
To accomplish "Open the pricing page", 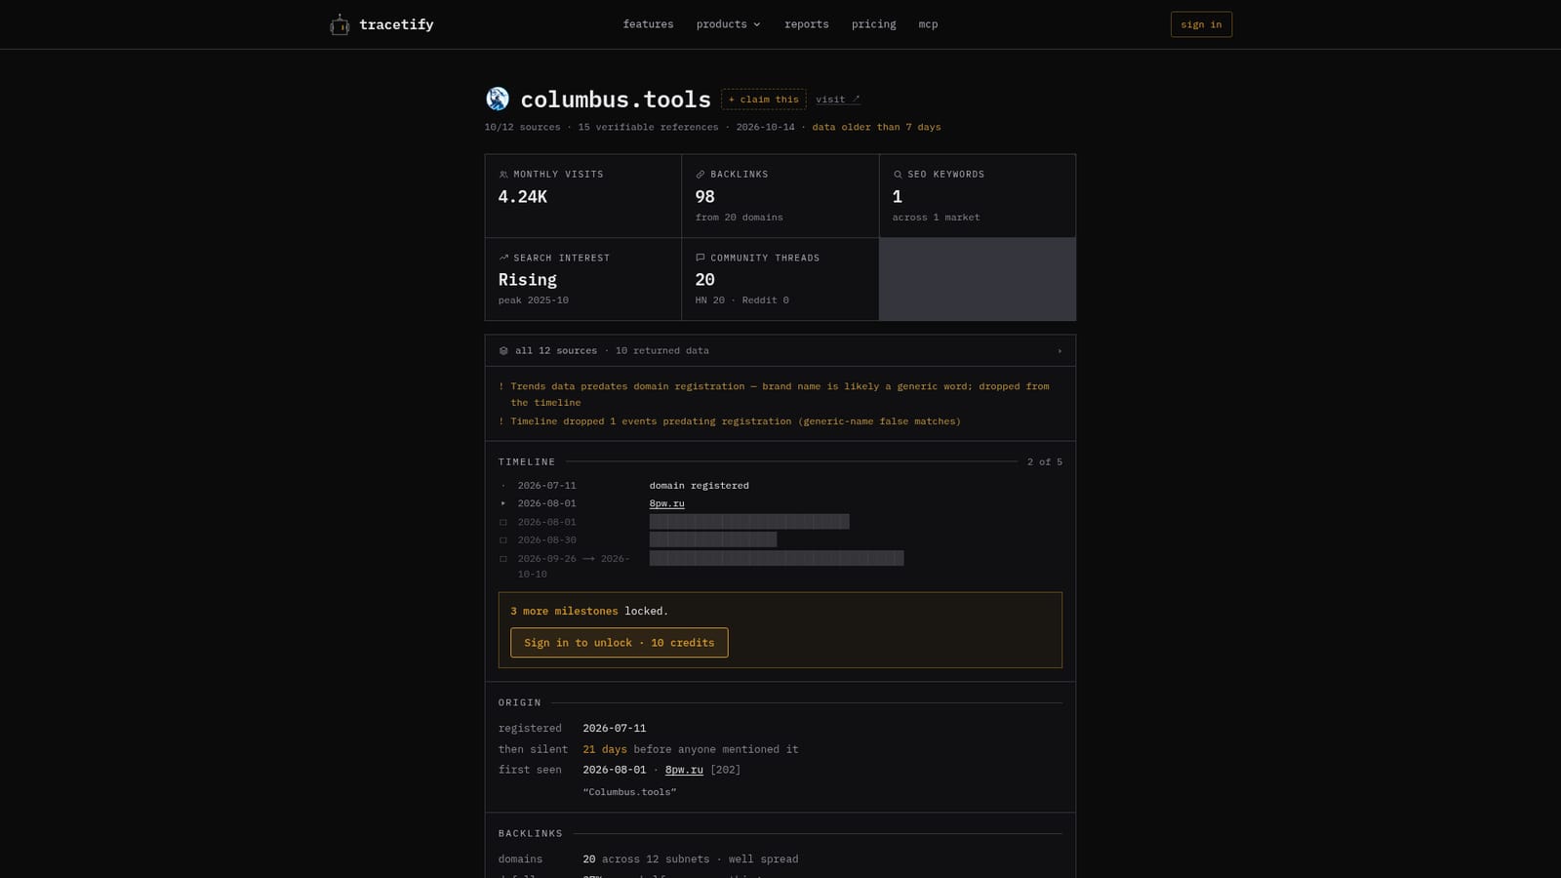I will (x=873, y=24).
